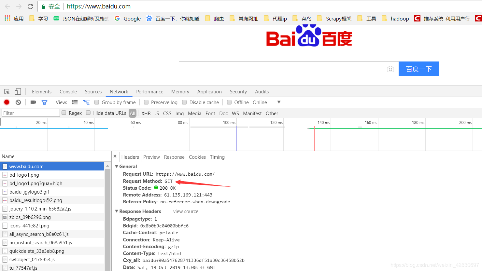Image resolution: width=482 pixels, height=271 pixels.
Task: Close the request details pane
Action: click(x=115, y=156)
